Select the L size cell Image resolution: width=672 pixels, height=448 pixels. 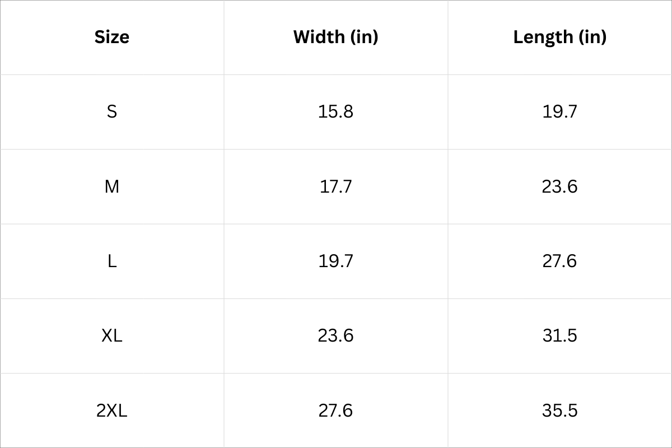(112, 261)
